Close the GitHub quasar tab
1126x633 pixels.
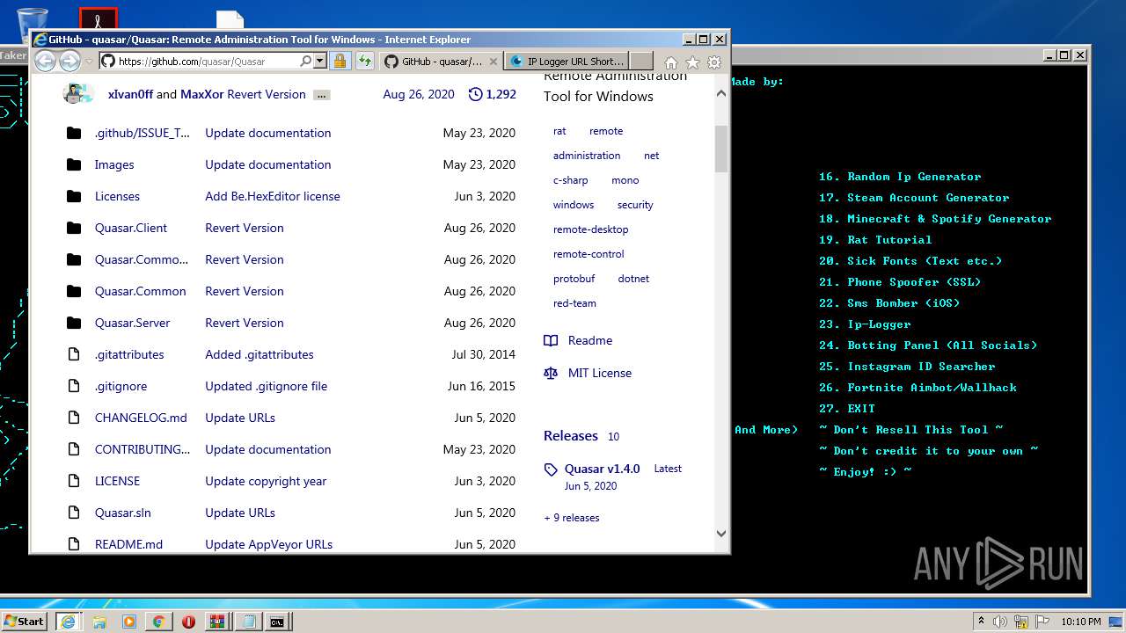tap(494, 62)
